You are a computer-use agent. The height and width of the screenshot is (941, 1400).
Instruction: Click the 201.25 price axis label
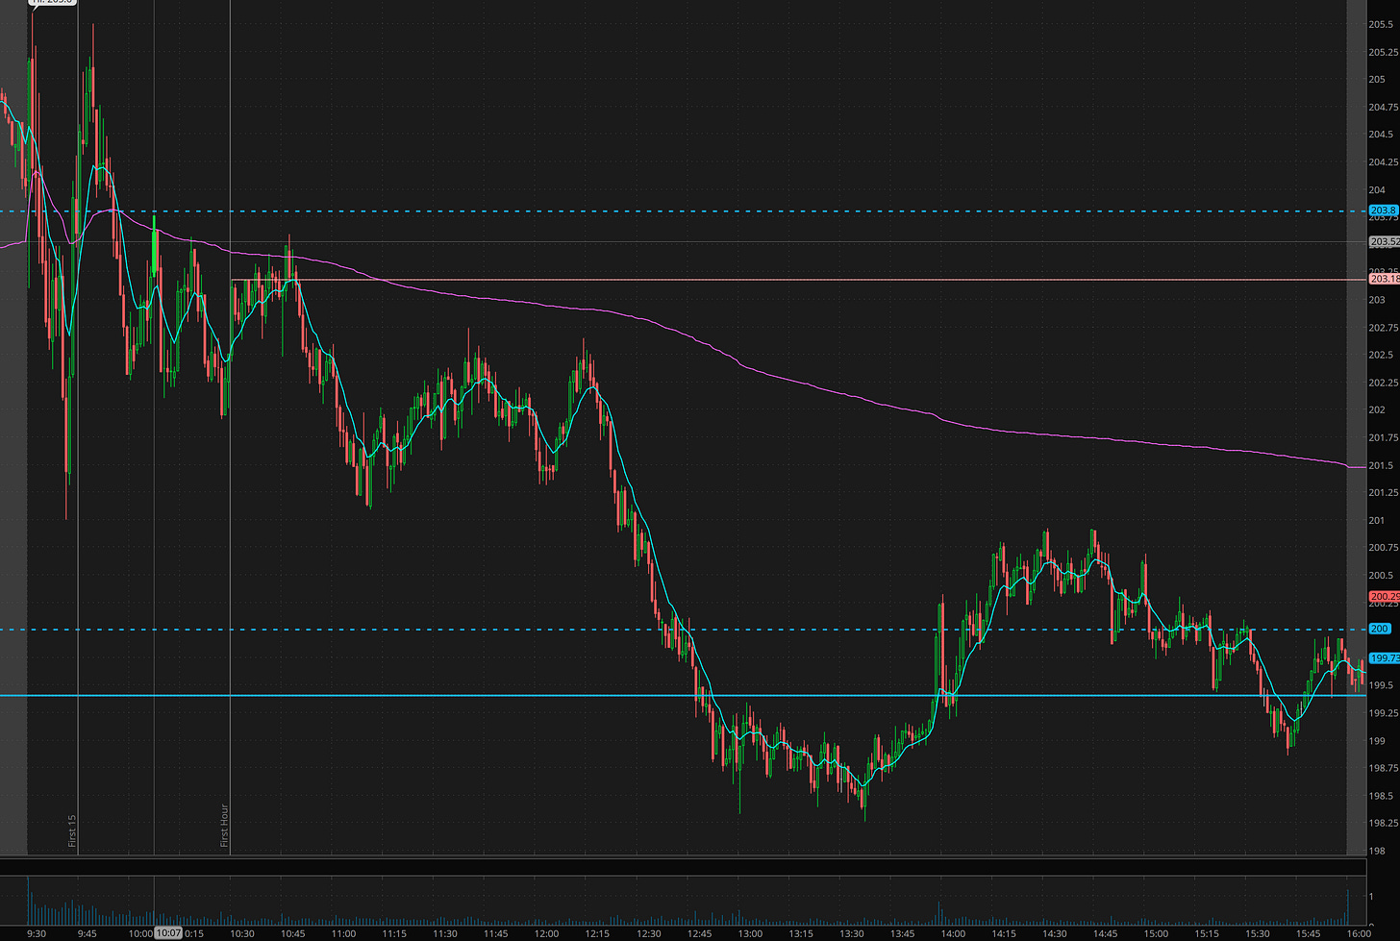(1383, 493)
